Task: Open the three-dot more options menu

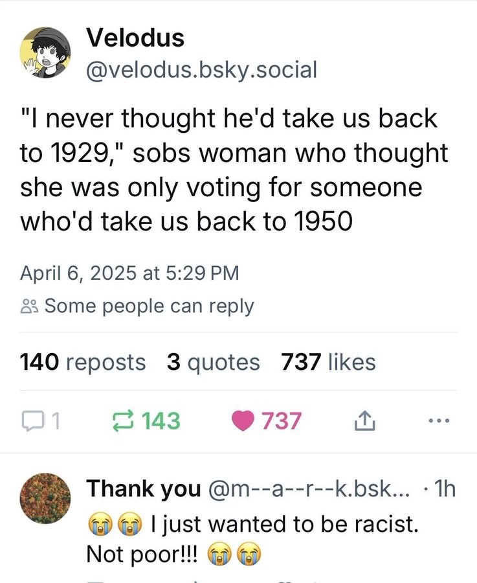Action: pyautogui.click(x=439, y=421)
